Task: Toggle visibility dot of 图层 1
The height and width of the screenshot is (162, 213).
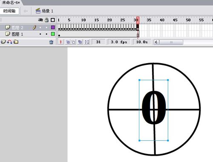Action: coord(40,34)
